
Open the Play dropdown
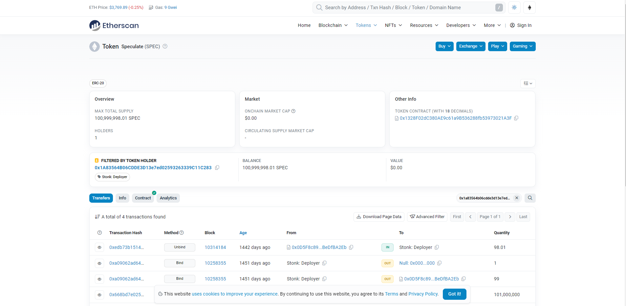[x=498, y=46]
